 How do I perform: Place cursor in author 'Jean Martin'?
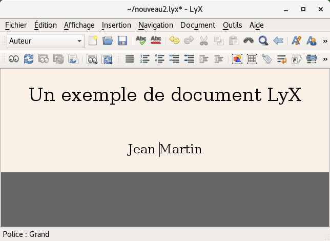(164, 149)
